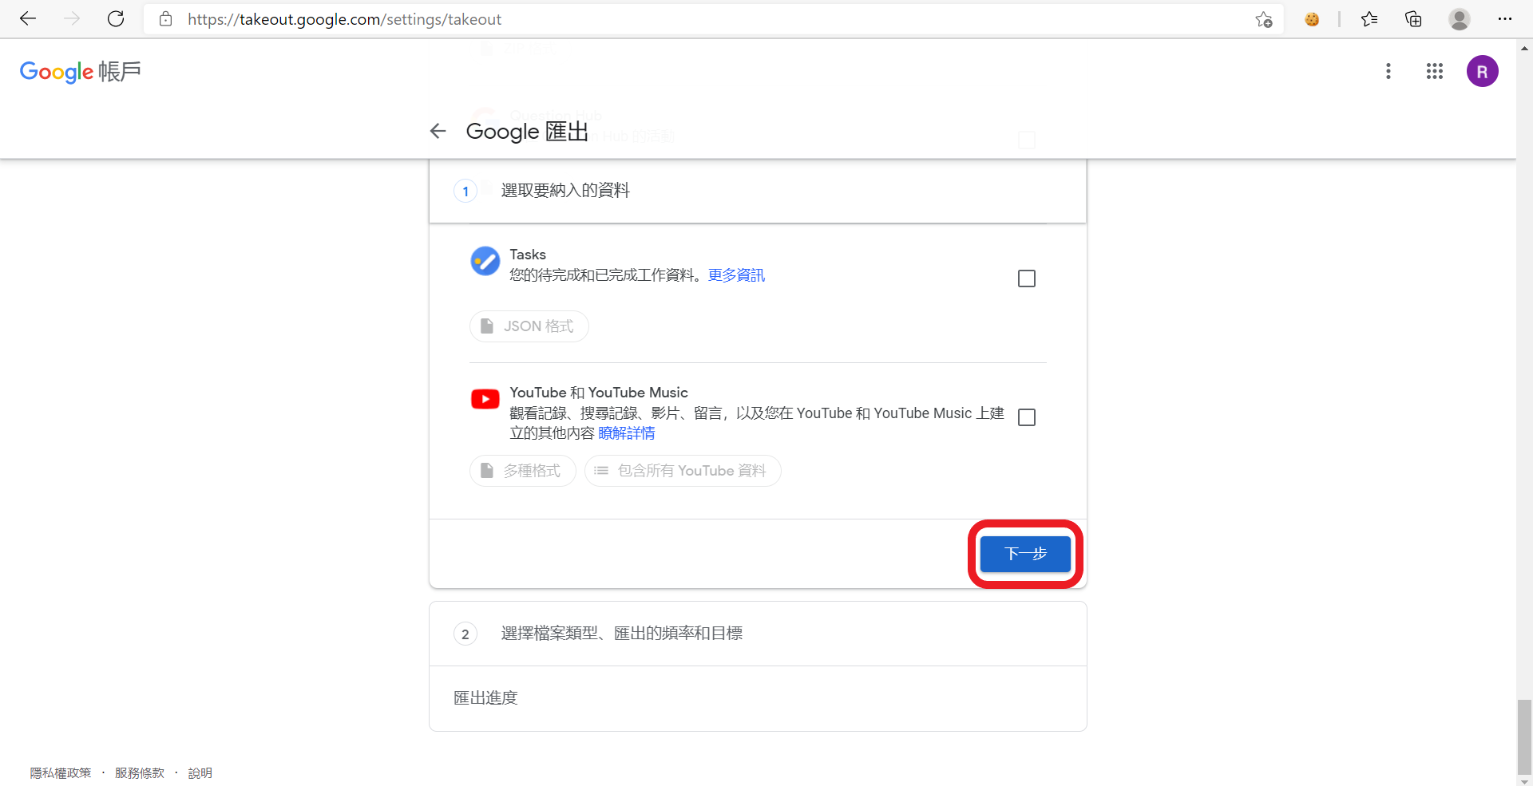This screenshot has height=786, width=1533.
Task: Click the back arrow next to Google 匯出
Action: point(438,131)
